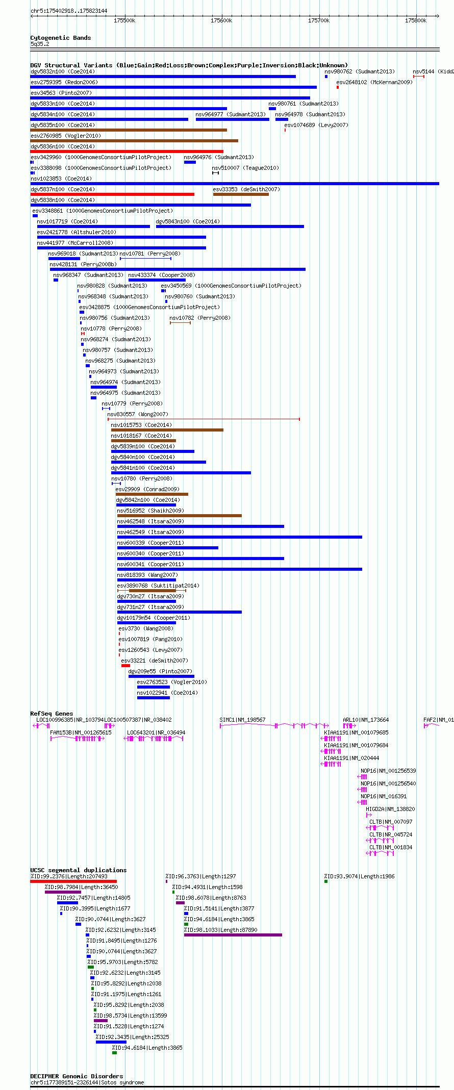454x1090 pixels.
Task: Select duplication %ID:98.7984|Length:36450
Action: tap(63, 892)
